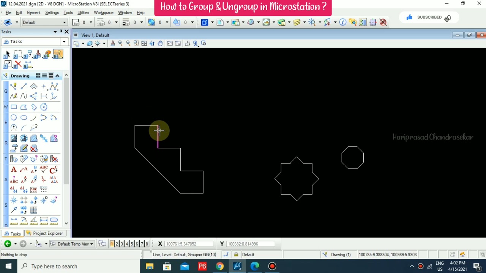
Task: Pick the Place Block rectangle tool
Action: [14, 107]
